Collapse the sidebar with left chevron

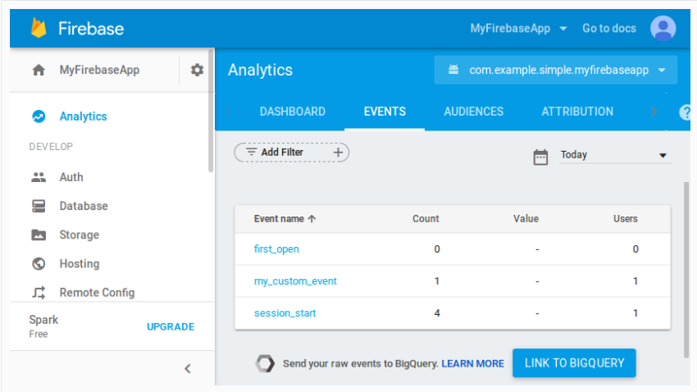188,368
